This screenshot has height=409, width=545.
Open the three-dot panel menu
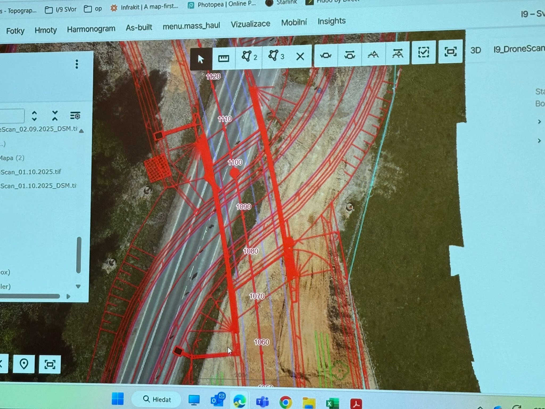coord(77,64)
